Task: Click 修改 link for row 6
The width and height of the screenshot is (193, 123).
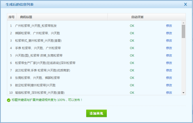Action: (169, 63)
